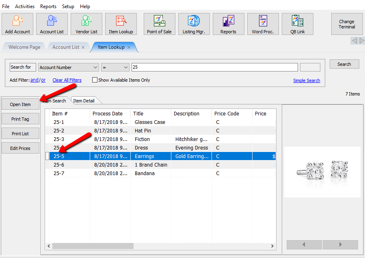Sort by Process Date column header

point(110,114)
